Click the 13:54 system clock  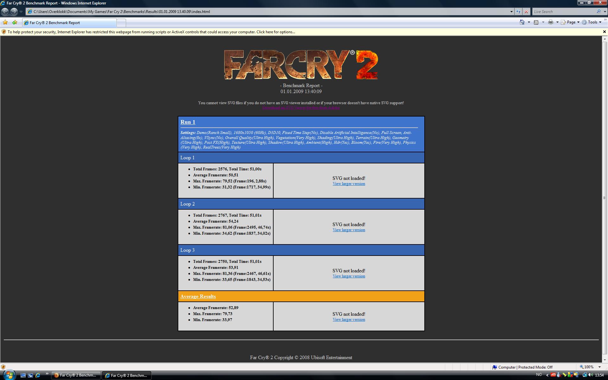599,375
